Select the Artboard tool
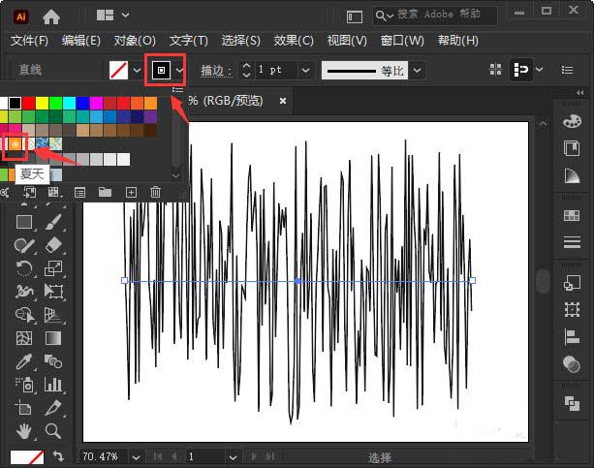This screenshot has width=594, height=468. click(x=23, y=408)
